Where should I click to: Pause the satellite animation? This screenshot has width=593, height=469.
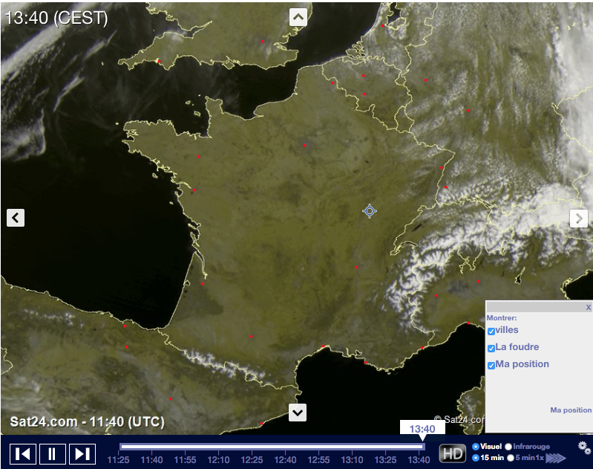click(x=53, y=453)
